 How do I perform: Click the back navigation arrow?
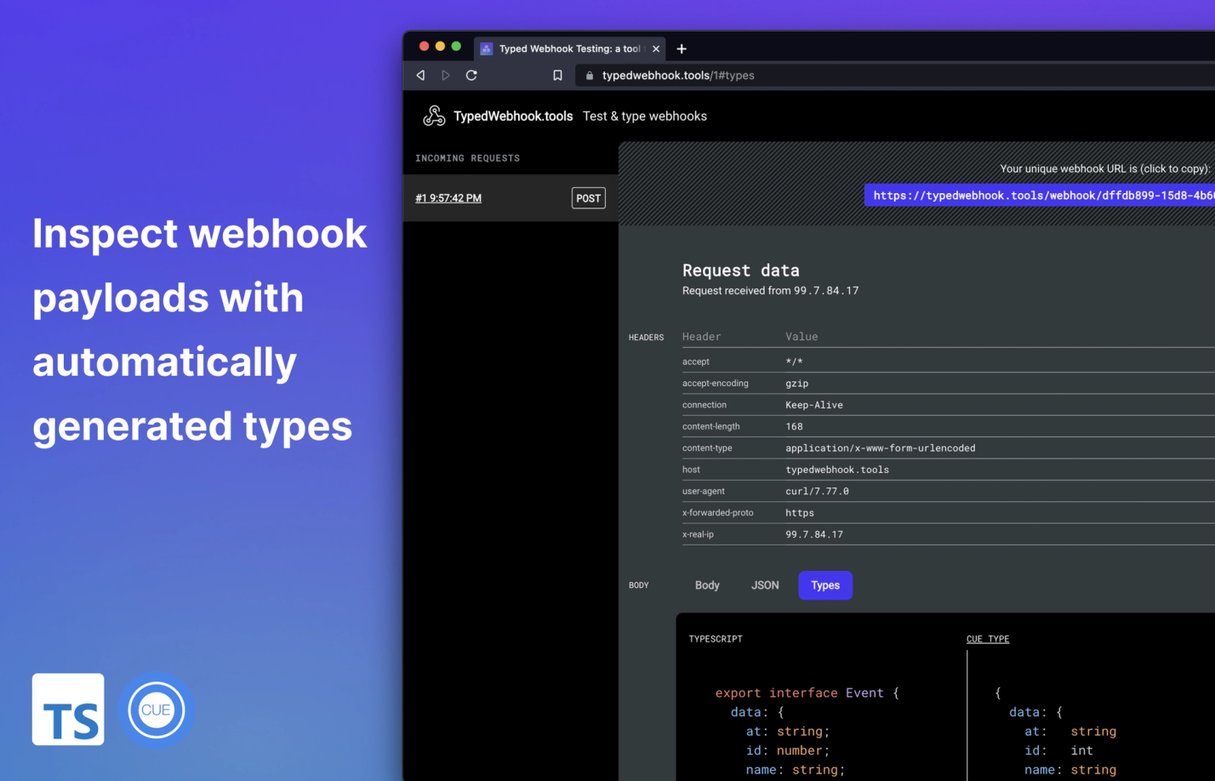(420, 75)
